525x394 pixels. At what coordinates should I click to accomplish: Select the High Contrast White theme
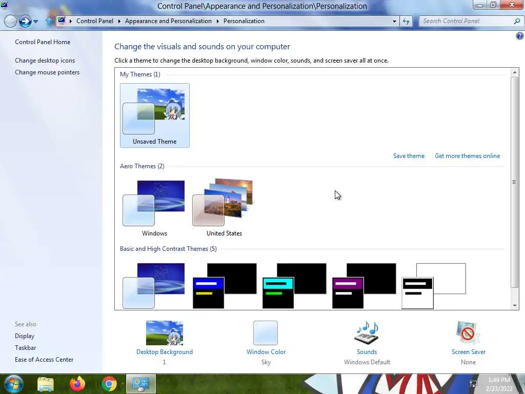pyautogui.click(x=434, y=286)
